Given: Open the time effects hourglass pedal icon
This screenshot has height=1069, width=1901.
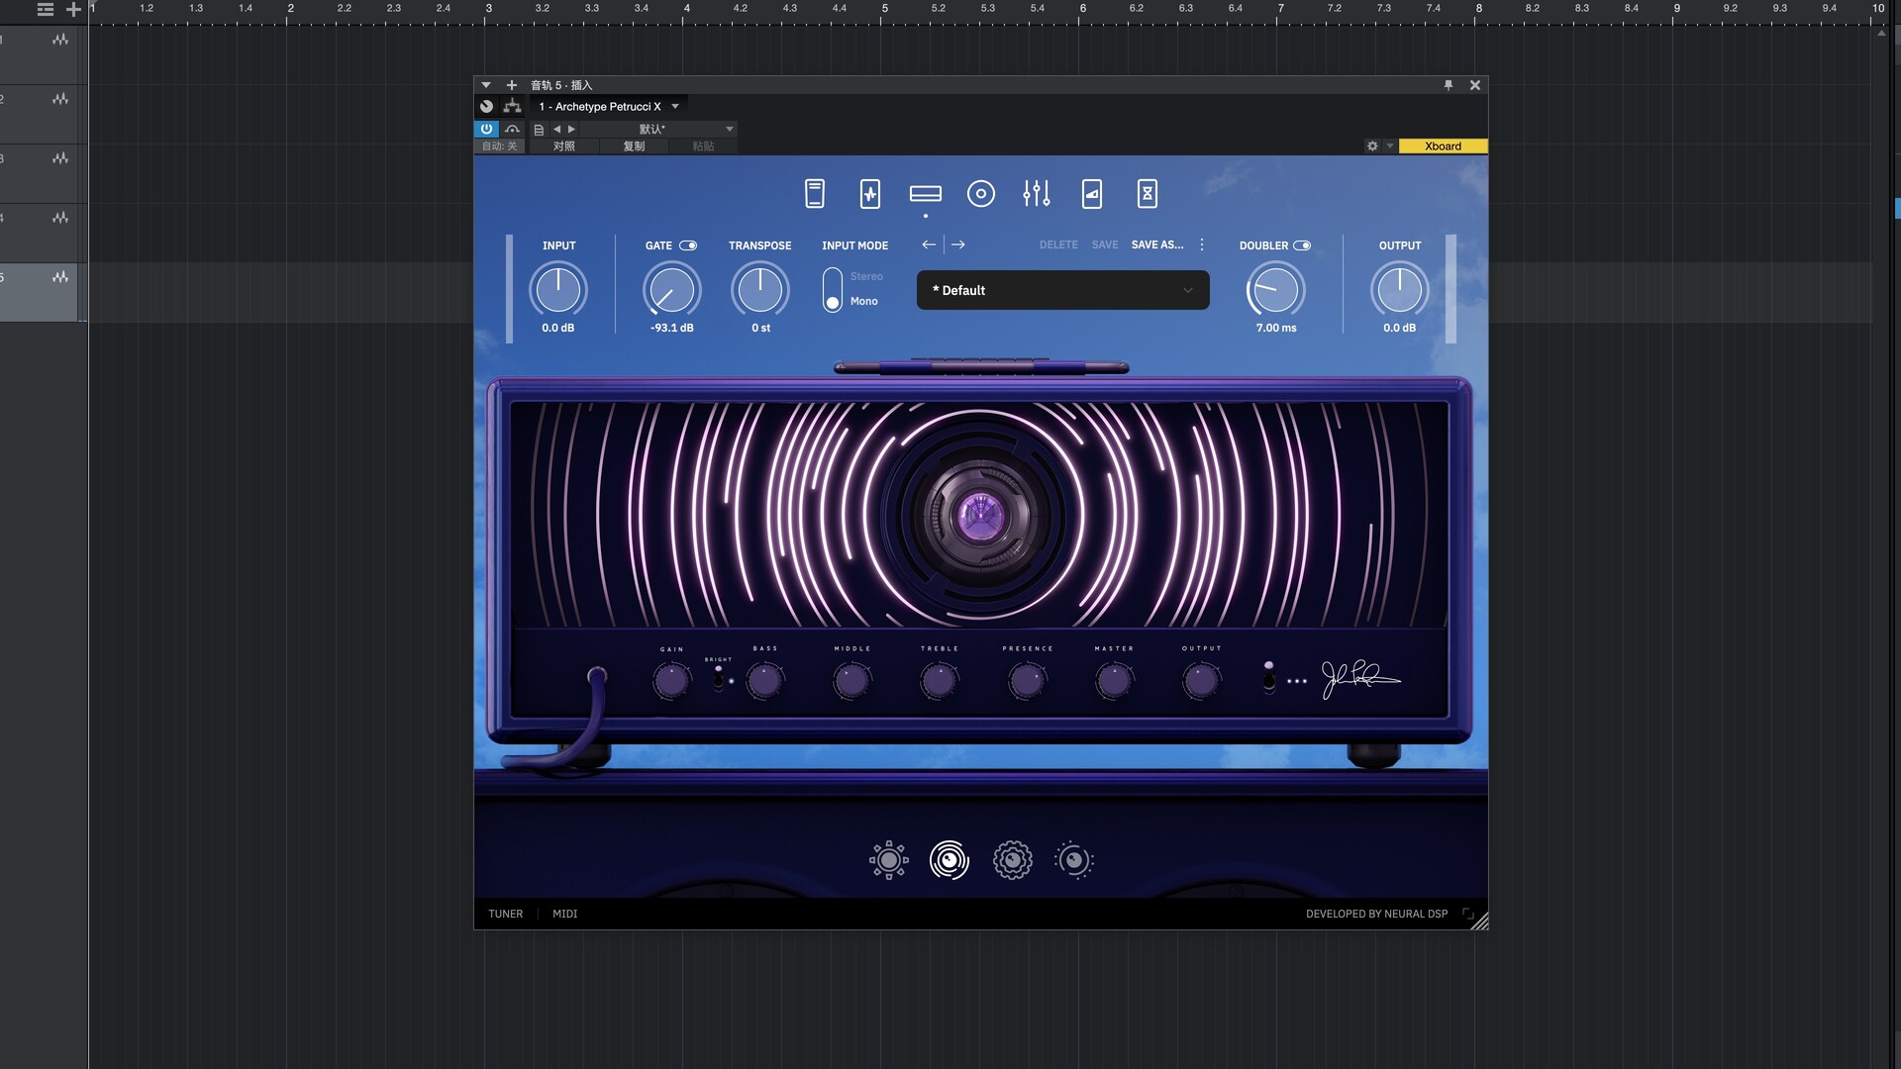Looking at the screenshot, I should (1147, 194).
